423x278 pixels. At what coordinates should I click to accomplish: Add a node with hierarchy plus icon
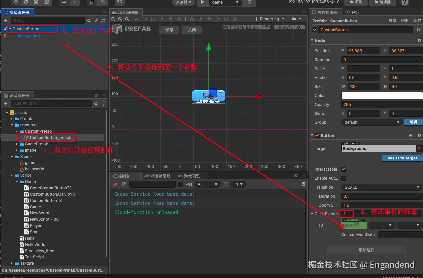tap(5, 21)
